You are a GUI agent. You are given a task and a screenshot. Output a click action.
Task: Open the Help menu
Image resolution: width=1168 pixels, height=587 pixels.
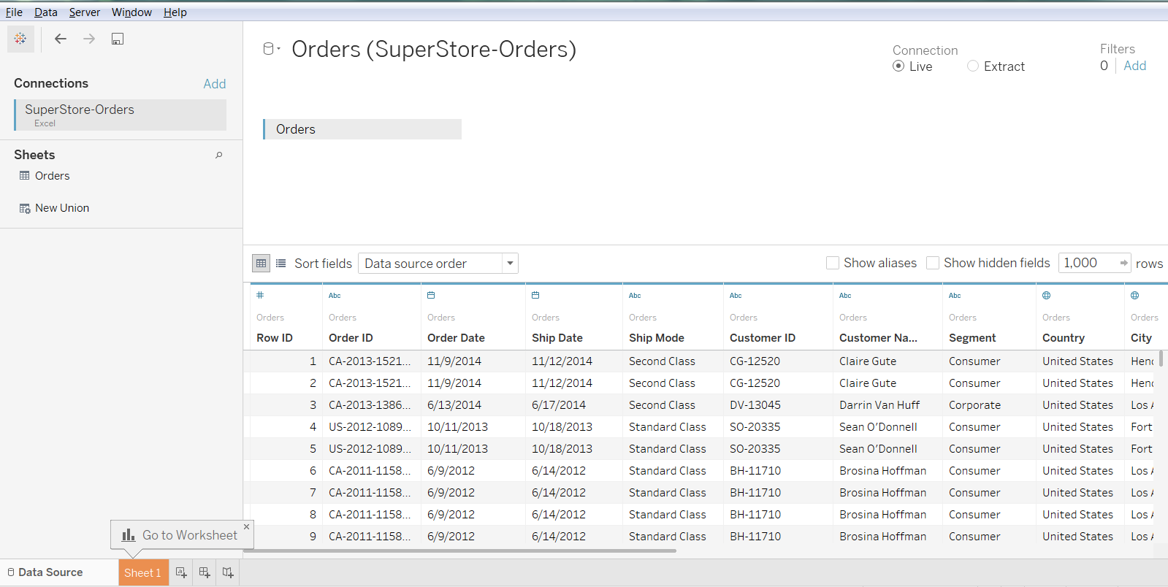tap(175, 12)
